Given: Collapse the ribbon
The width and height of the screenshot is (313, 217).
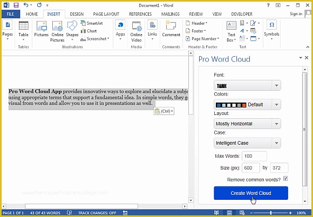Looking at the screenshot, I should point(308,47).
